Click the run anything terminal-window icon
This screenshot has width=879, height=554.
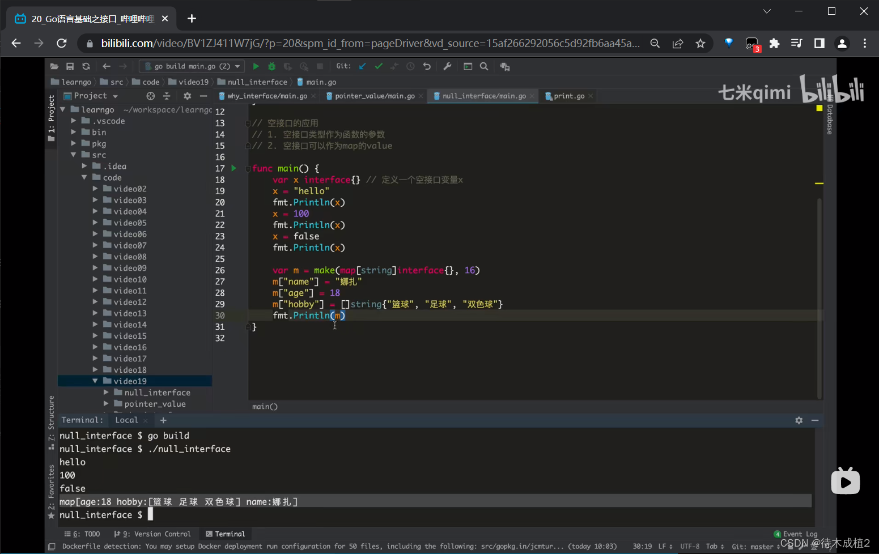468,66
